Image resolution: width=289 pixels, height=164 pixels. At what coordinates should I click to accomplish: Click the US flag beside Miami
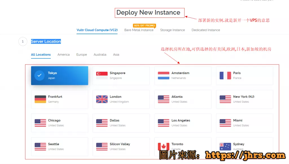pyautogui.click(x=225, y=123)
